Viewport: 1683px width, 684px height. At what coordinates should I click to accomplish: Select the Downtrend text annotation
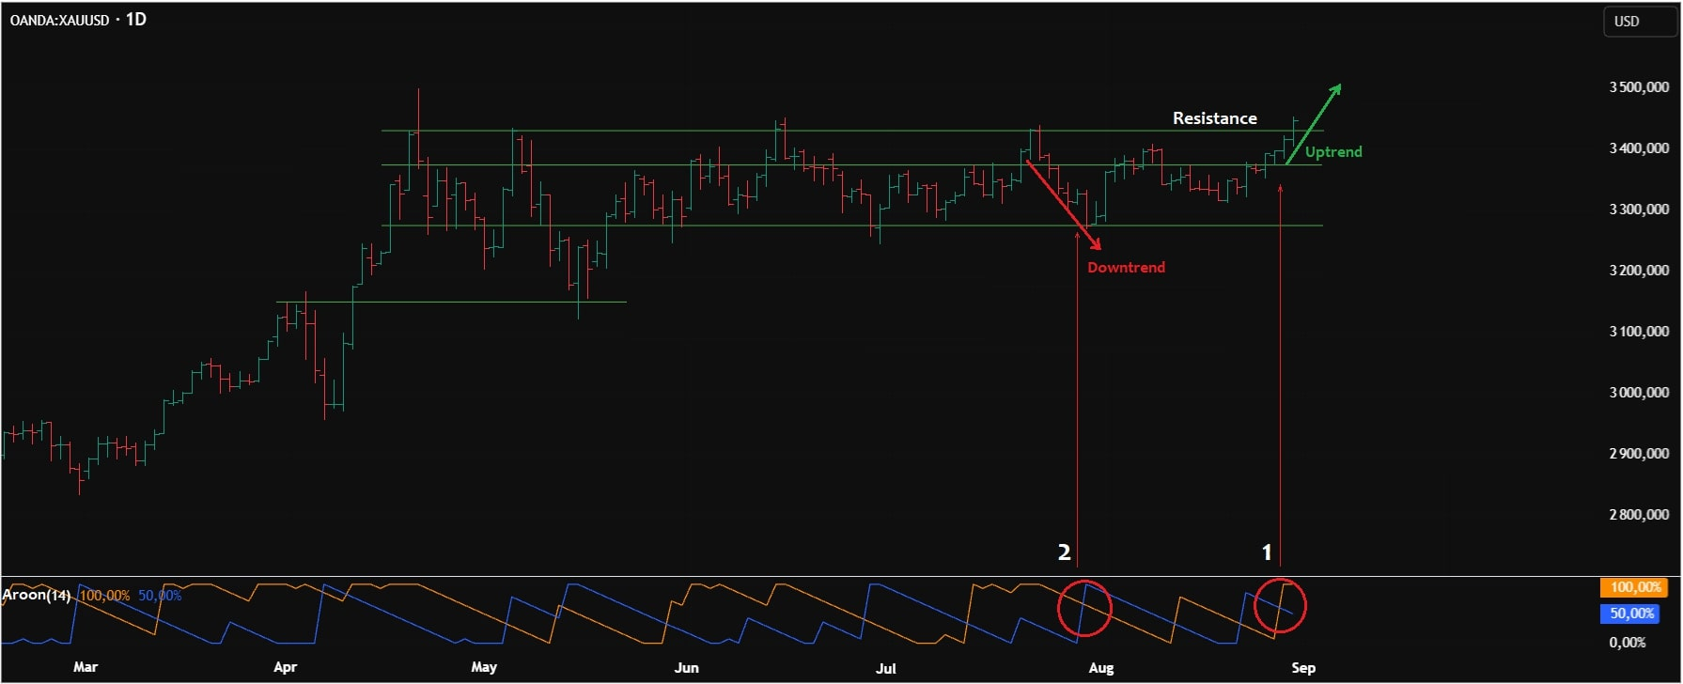1126,268
